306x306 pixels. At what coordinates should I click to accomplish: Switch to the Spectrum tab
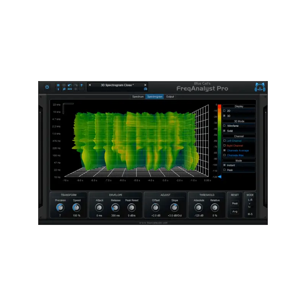point(138,97)
